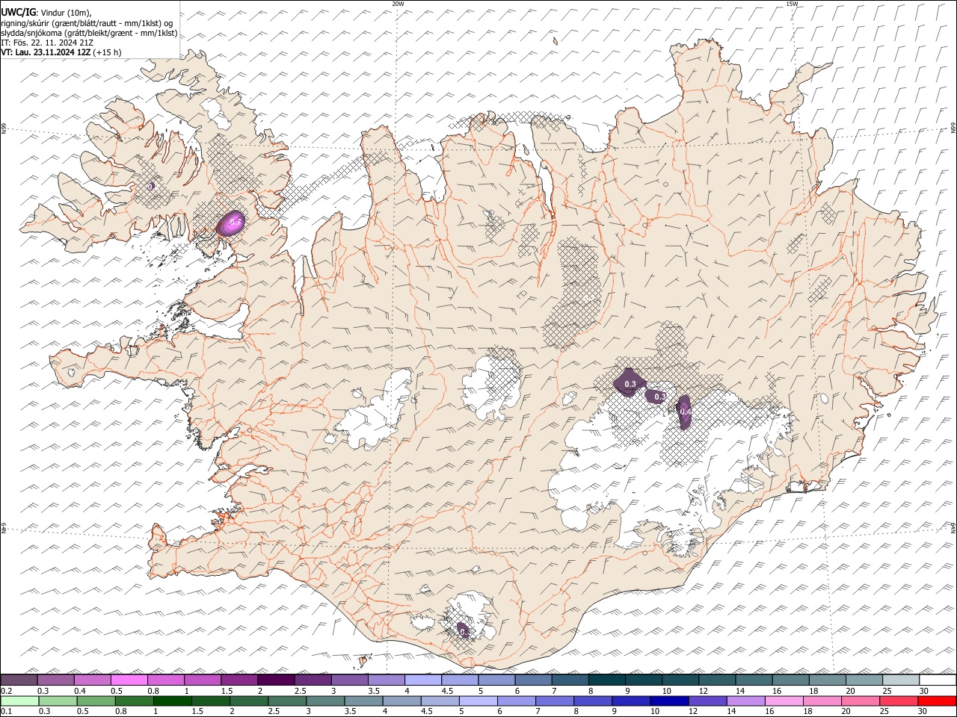Viewport: 957px width, 717px height.
Task: Pick the light lavender 4 swatch on snow scale
Action: pyautogui.click(x=423, y=680)
